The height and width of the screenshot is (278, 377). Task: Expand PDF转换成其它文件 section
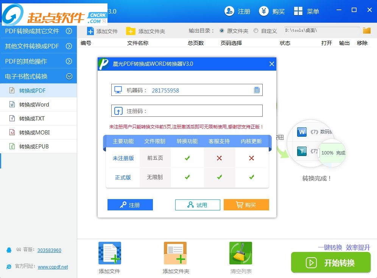click(39, 31)
